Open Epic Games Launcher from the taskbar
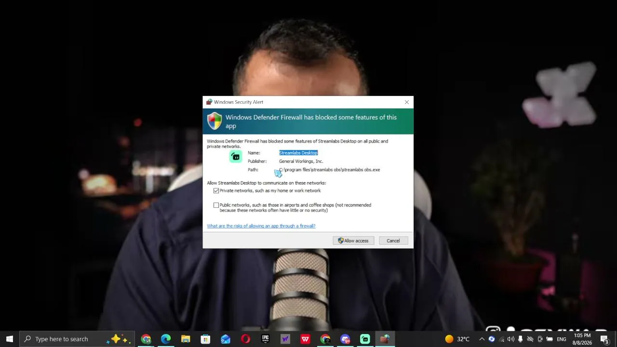This screenshot has width=617, height=347. point(265,339)
